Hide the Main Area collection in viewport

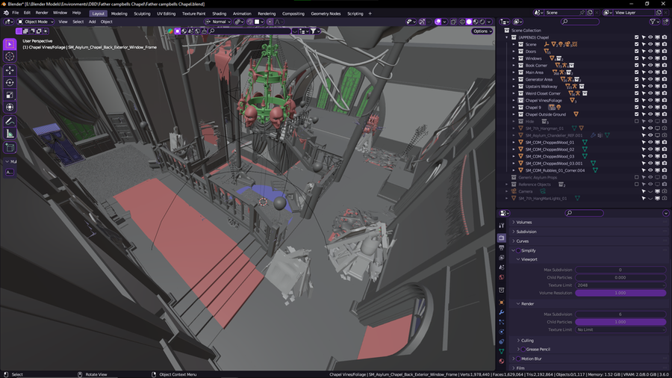pos(650,72)
